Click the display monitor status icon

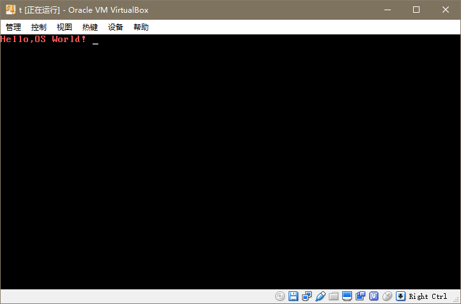click(347, 296)
